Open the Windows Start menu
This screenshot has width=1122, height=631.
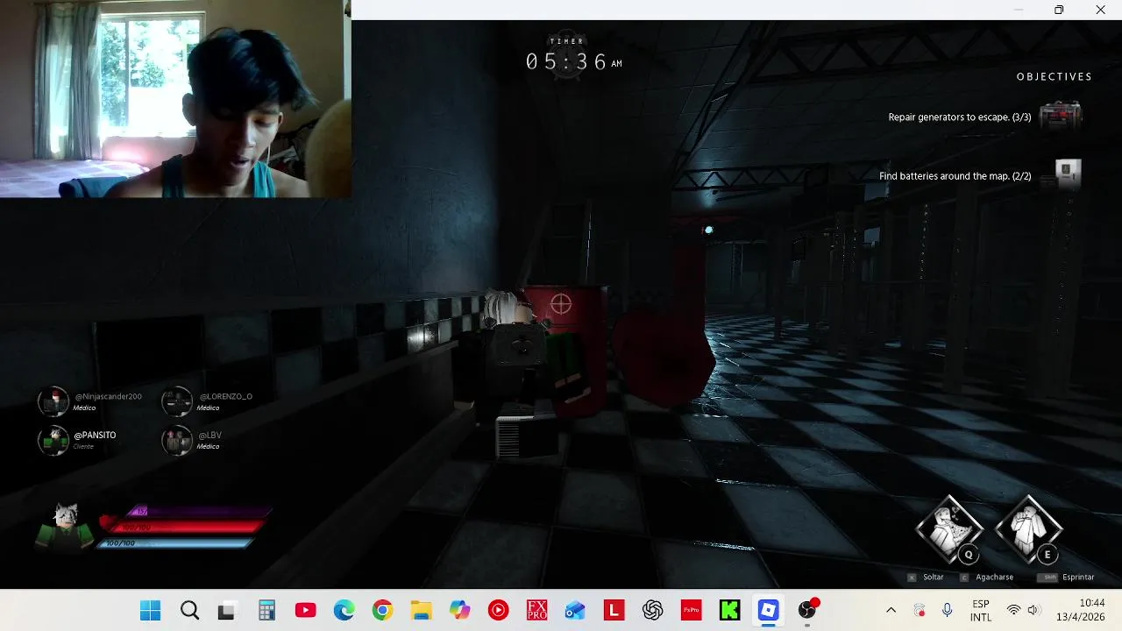tap(150, 610)
